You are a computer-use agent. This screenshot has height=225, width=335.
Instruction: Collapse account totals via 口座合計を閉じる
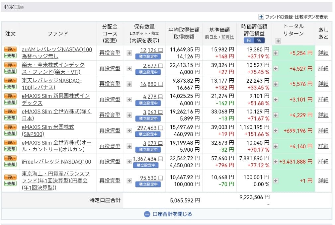click(168, 214)
